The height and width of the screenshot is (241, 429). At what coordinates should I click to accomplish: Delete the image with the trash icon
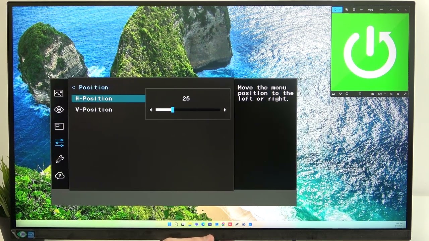coord(354,10)
